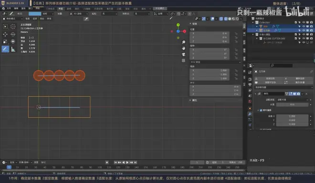
Task: Click the play animation button
Action: pos(127,163)
